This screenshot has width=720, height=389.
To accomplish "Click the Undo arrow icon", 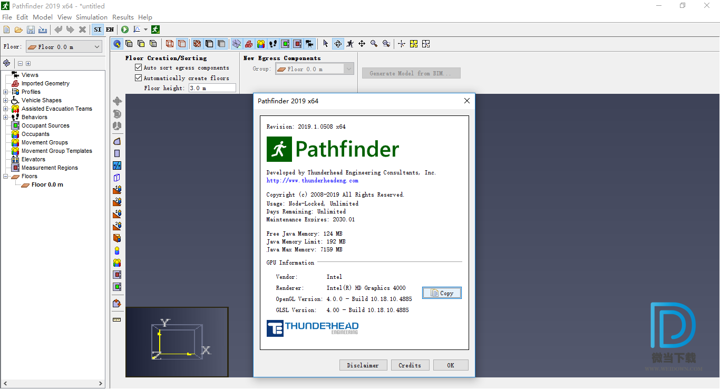I will [58, 30].
